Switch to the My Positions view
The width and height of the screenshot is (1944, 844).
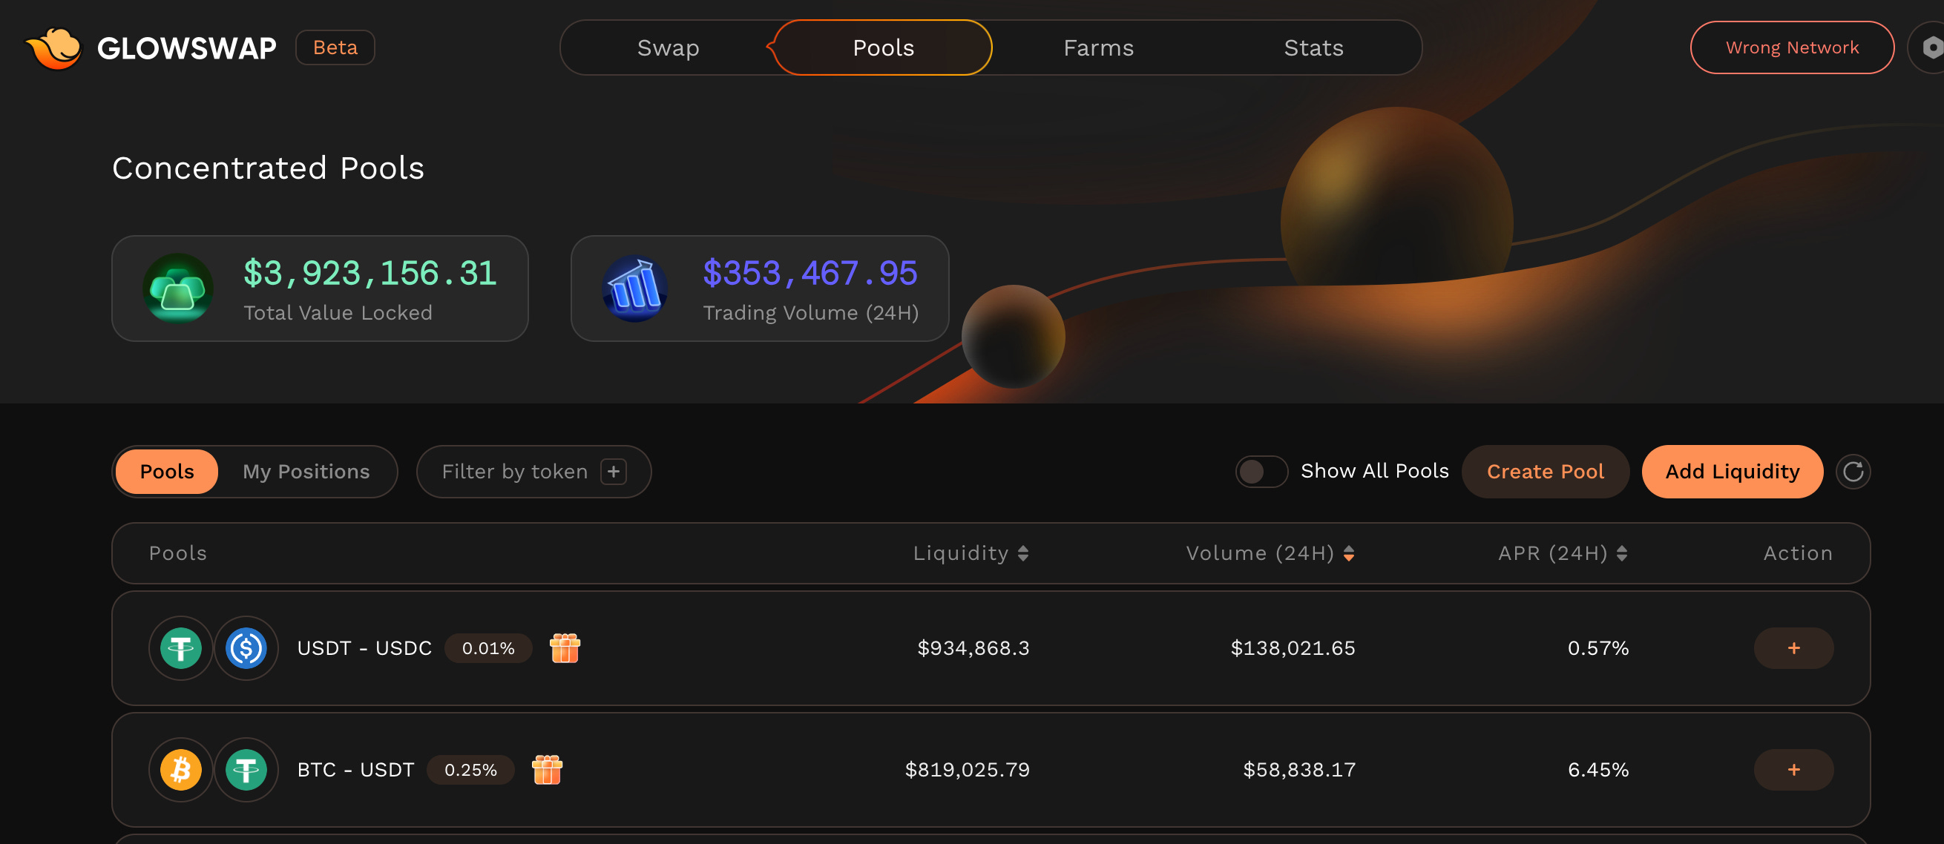pos(306,472)
